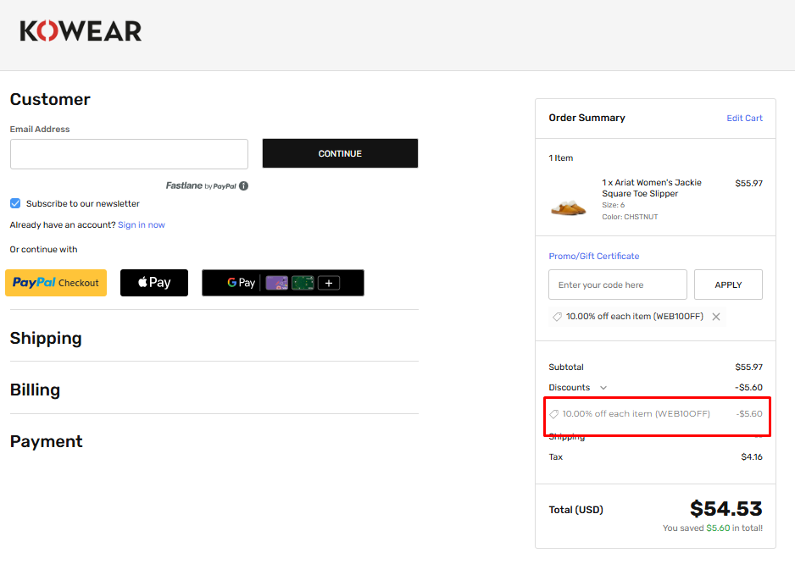This screenshot has height=575, width=795.
Task: Click the Ariat slipper product thumbnail
Action: (569, 207)
